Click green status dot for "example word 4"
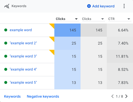 pyautogui.click(x=6, y=69)
